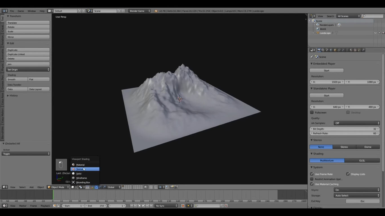This screenshot has height=216, width=385.
Task: Open the Physics properties tab icon
Action: (363, 50)
